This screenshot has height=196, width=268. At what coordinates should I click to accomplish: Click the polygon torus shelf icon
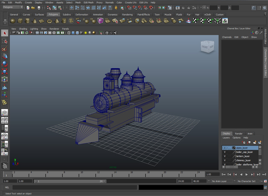click(49, 21)
